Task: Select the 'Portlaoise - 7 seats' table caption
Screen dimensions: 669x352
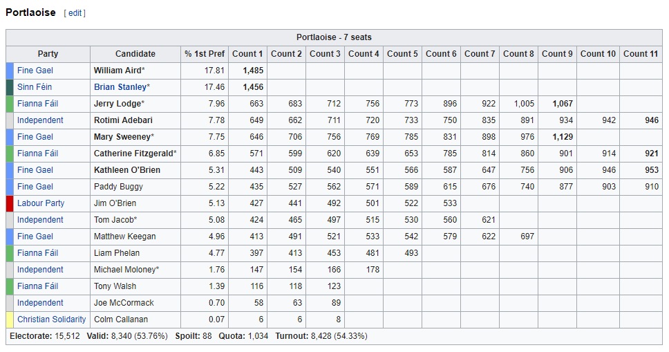Action: [x=334, y=37]
